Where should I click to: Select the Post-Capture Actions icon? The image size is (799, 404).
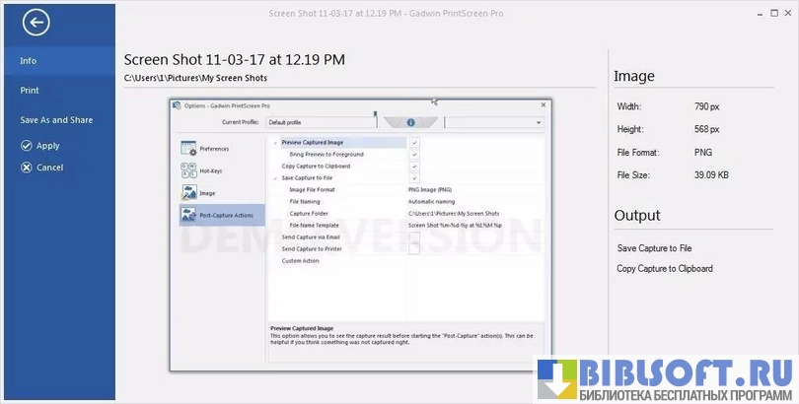(188, 215)
